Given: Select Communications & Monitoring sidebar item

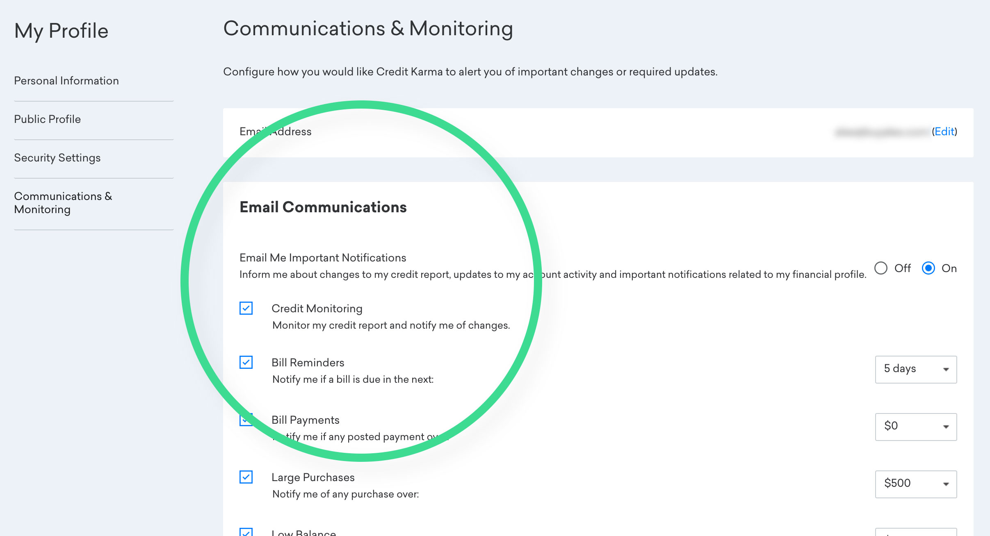Looking at the screenshot, I should [63, 203].
